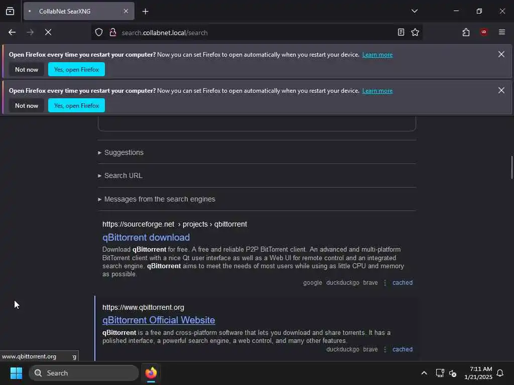
Task: Open network status tray icon
Action: (x=440, y=373)
